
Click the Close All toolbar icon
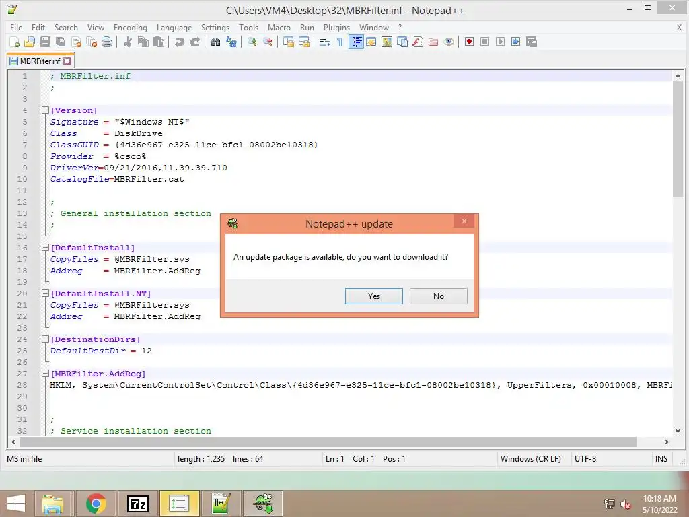pyautogui.click(x=92, y=42)
